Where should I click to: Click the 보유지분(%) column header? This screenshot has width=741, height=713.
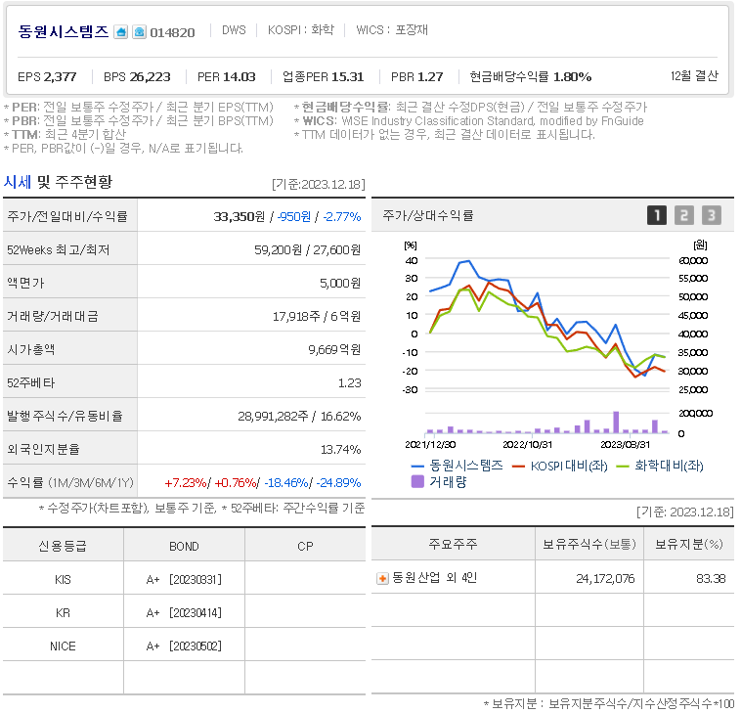(688, 544)
